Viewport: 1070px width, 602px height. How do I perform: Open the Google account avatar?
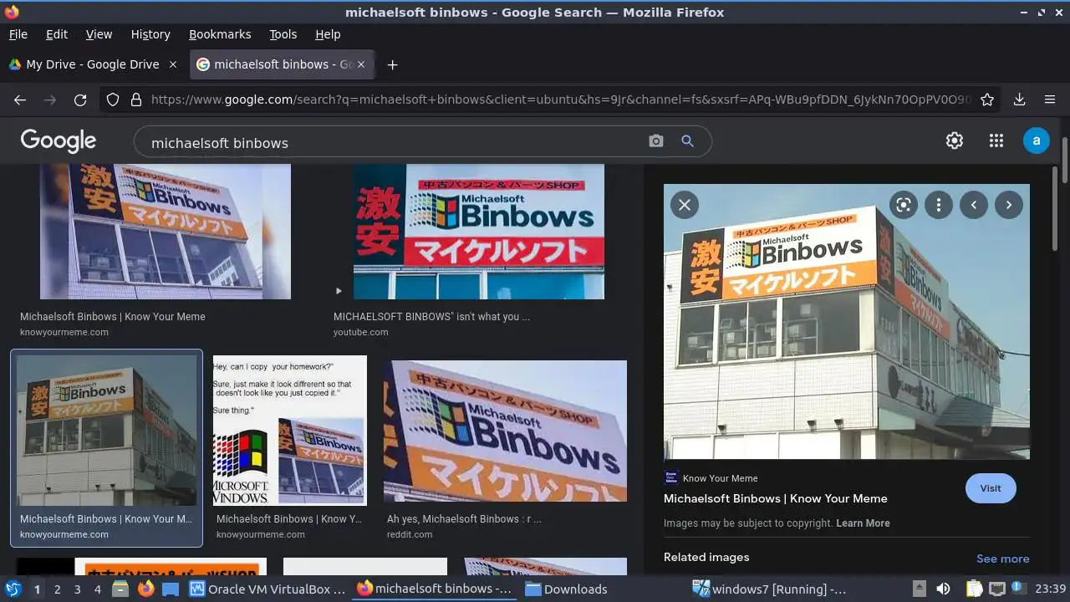(x=1037, y=140)
